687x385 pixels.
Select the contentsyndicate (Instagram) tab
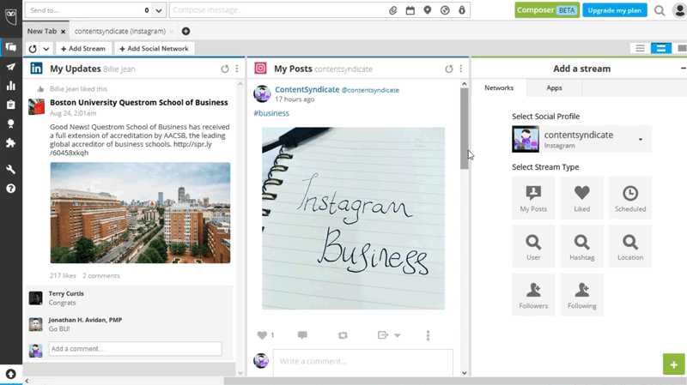click(x=119, y=31)
